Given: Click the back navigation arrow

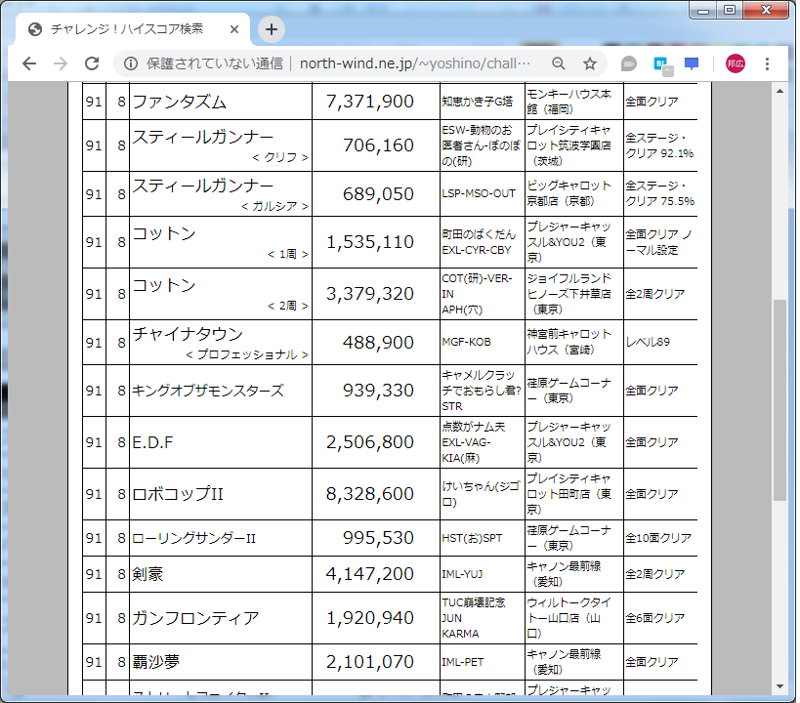Looking at the screenshot, I should [x=28, y=62].
